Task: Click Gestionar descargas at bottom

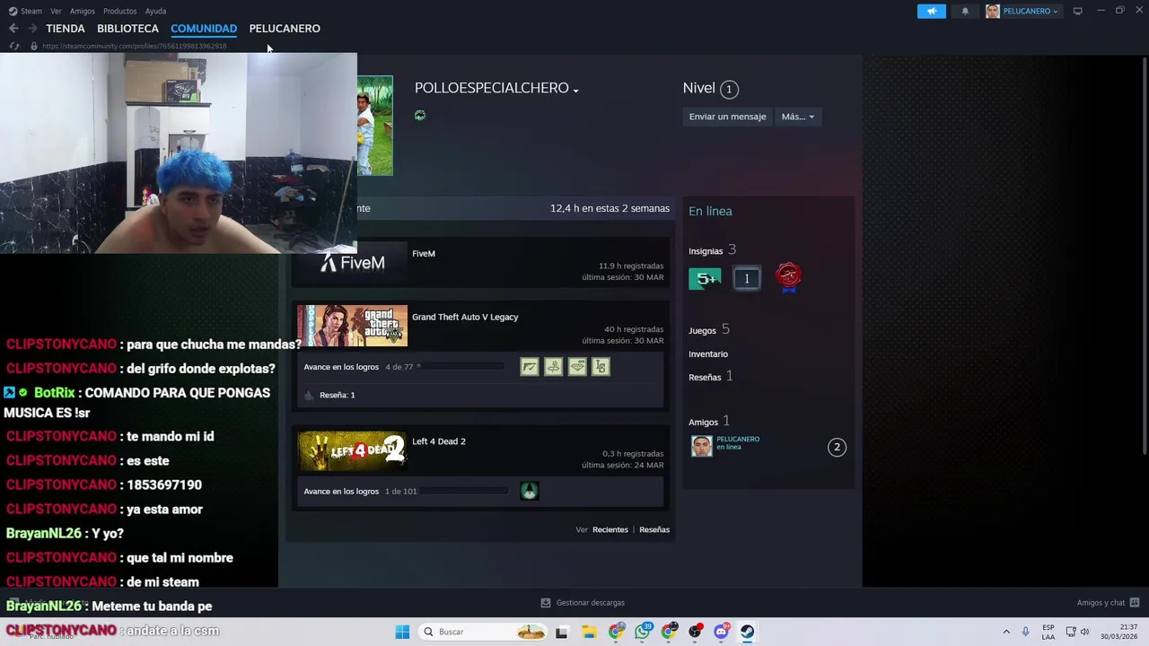Action: pyautogui.click(x=583, y=603)
